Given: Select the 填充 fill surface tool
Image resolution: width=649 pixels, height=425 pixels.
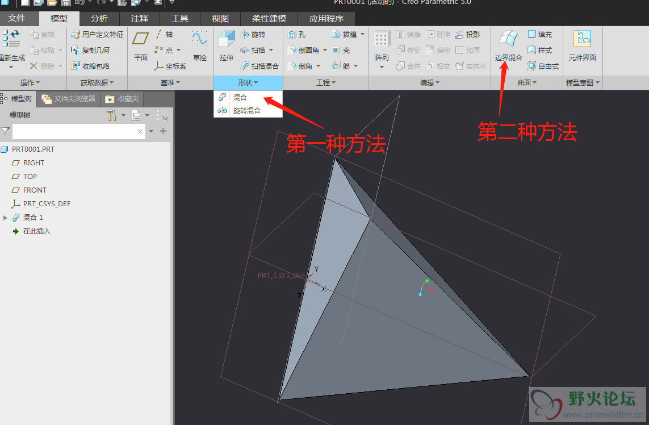Looking at the screenshot, I should point(540,35).
